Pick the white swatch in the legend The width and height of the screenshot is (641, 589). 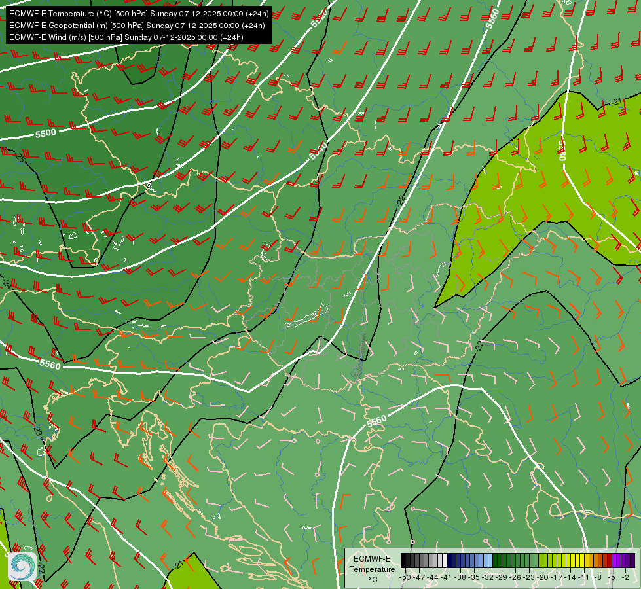[445, 560]
